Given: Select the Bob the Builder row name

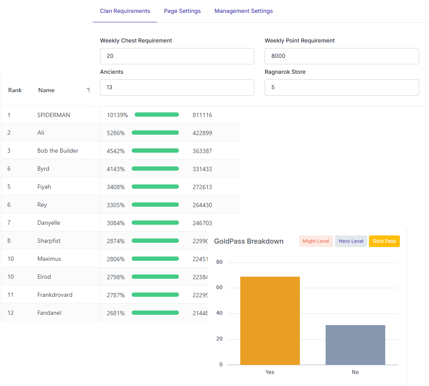Looking at the screenshot, I should pyautogui.click(x=58, y=151).
